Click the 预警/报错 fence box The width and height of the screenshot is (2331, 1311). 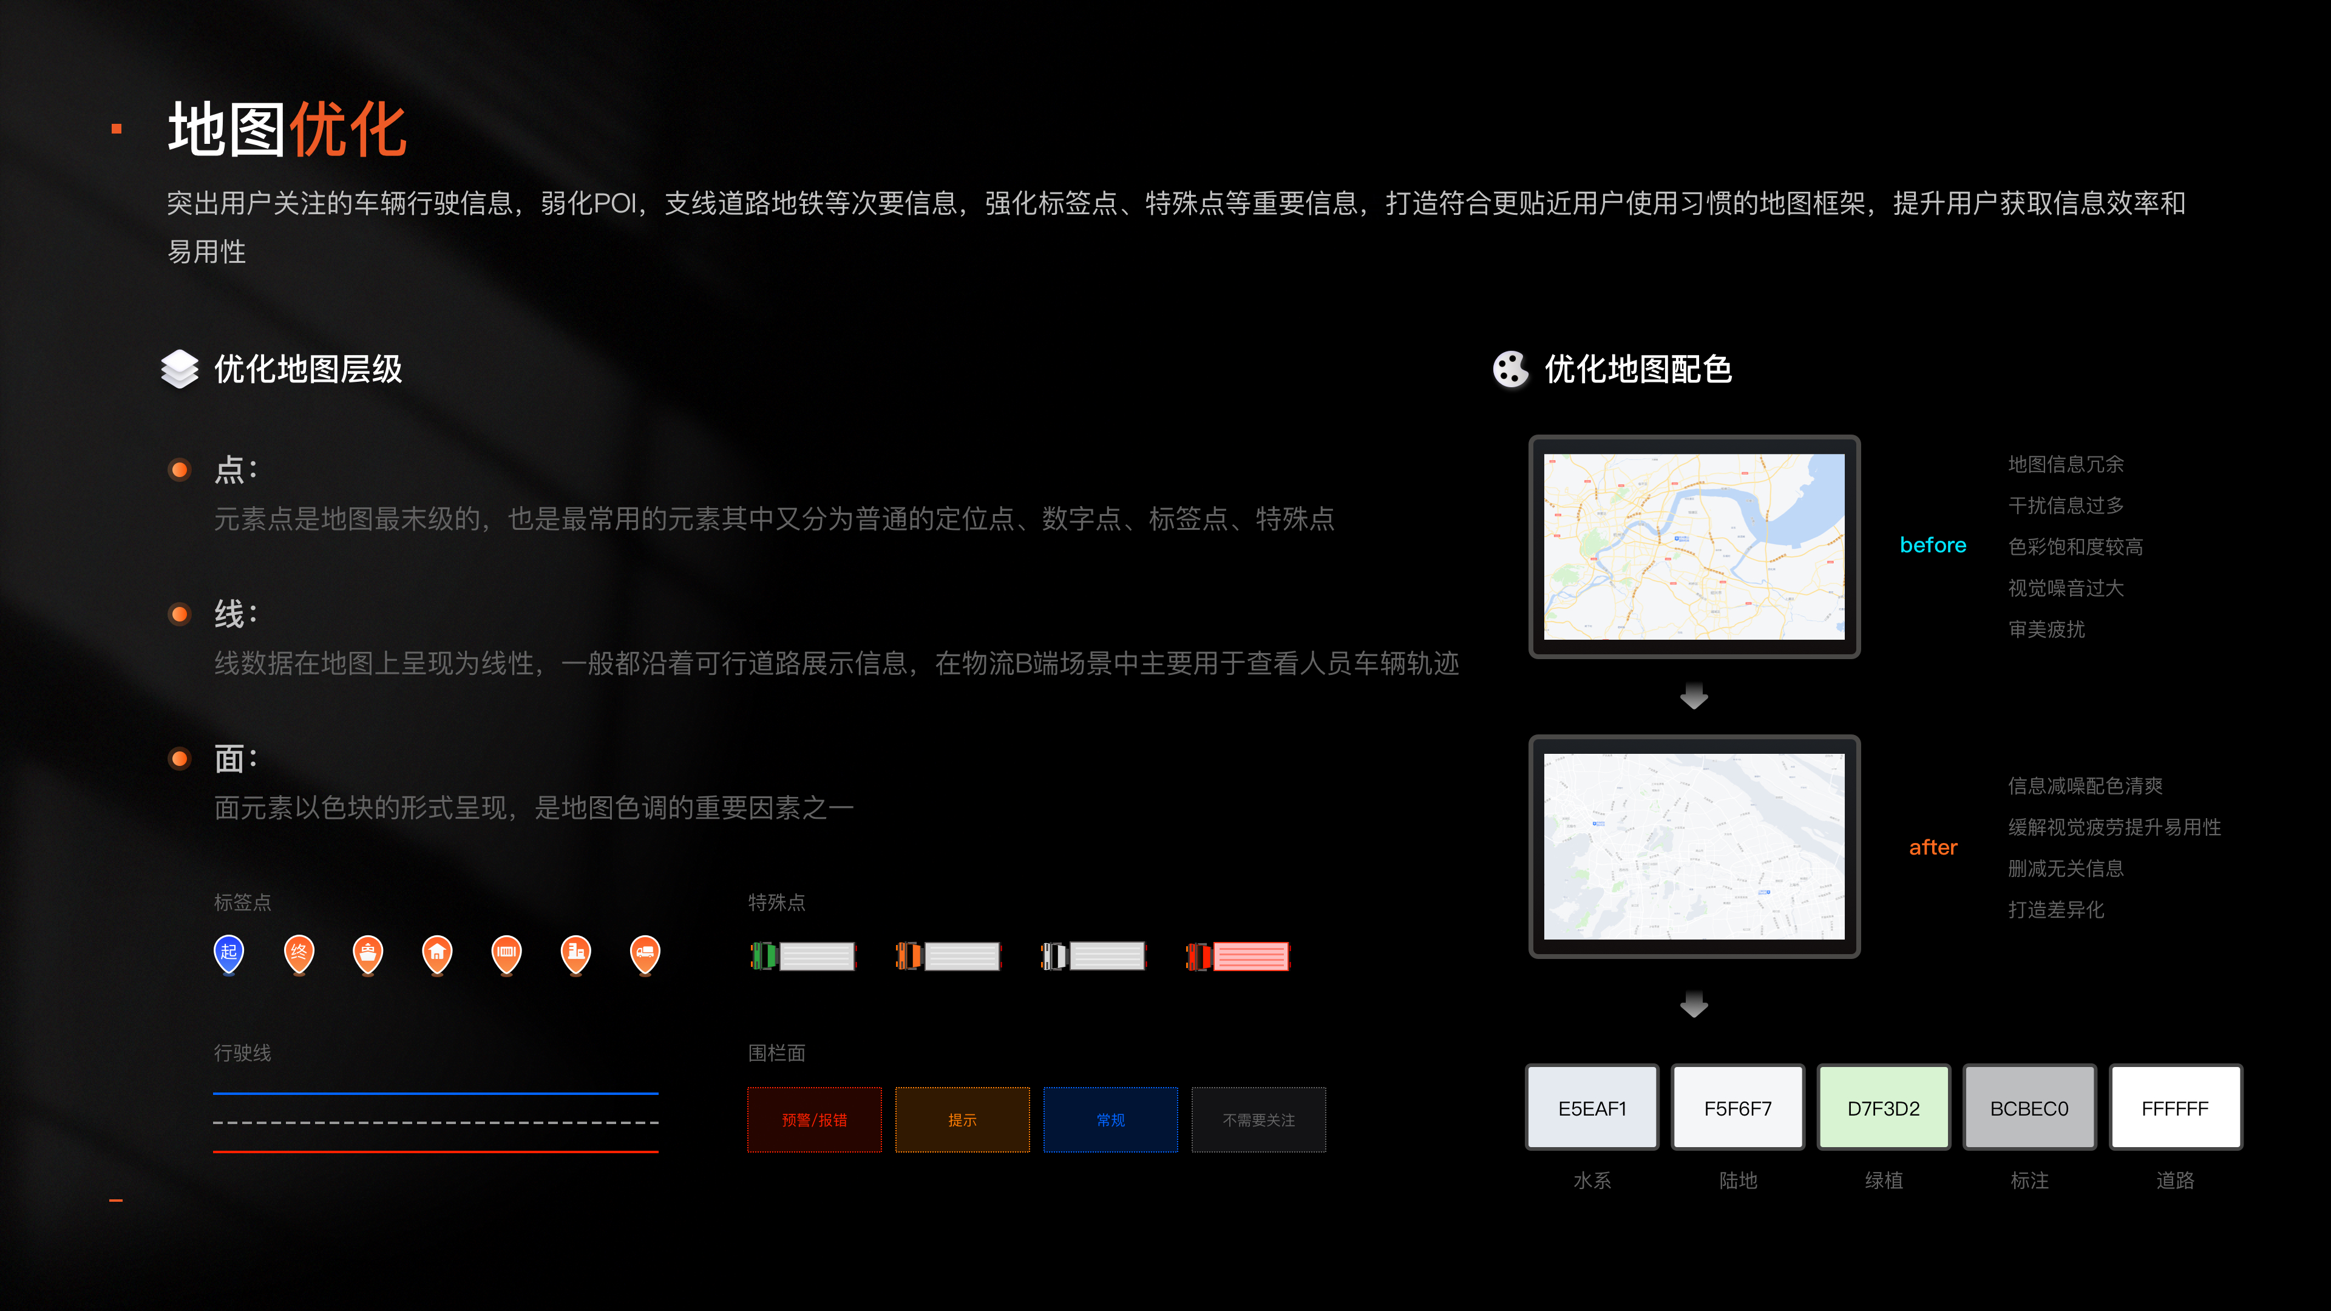815,1119
